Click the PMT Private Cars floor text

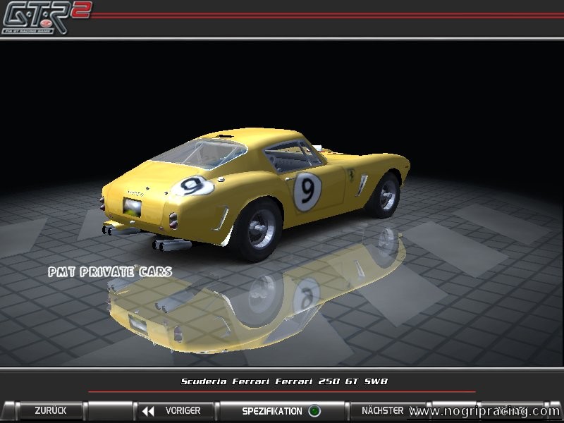click(x=109, y=271)
